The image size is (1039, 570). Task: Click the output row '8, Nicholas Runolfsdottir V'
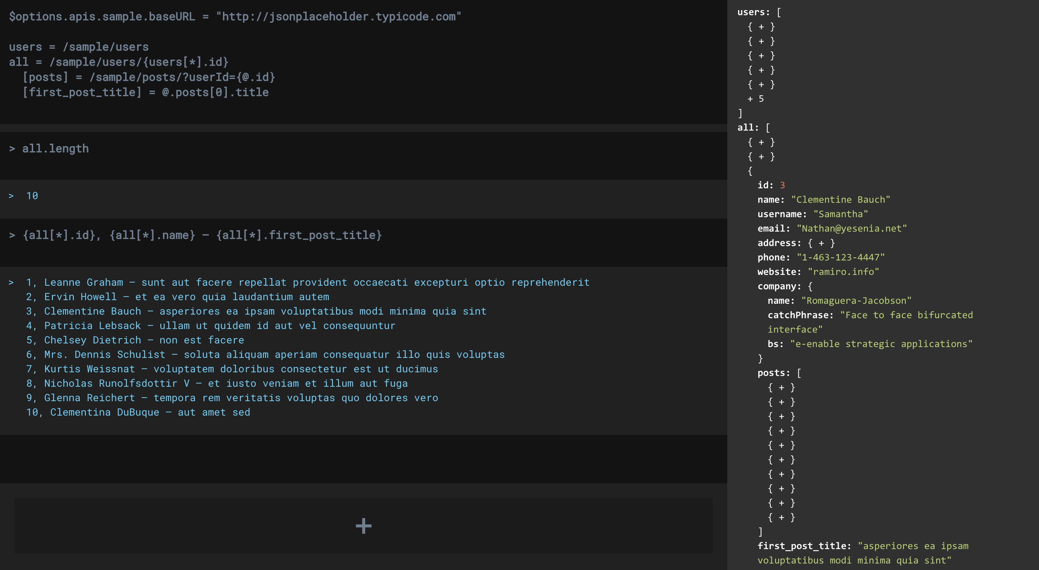216,383
